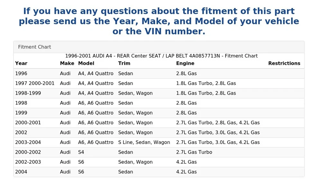309x183 pixels.
Task: Select the 2002-2003 year cell
Action: click(28, 162)
